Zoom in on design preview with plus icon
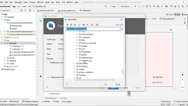188x106 pixels. [182, 79]
